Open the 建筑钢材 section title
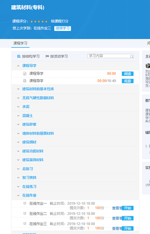Viewport: 150px width, 234px height. (x=29, y=142)
